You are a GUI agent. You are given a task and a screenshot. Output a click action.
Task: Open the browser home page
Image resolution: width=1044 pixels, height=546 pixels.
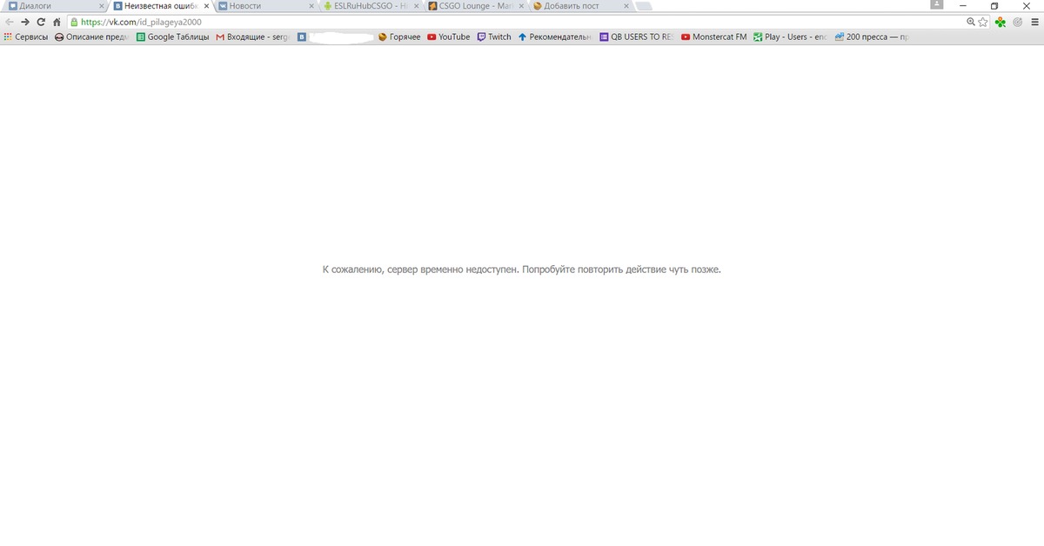tap(57, 22)
